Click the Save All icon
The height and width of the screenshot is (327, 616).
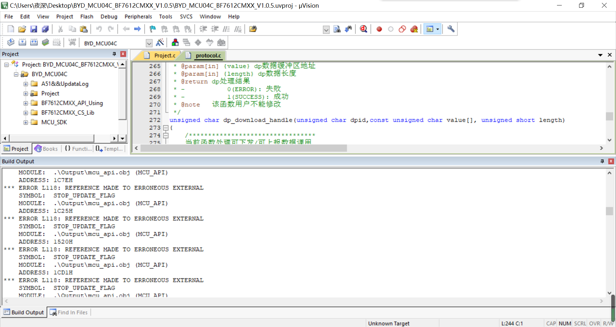pyautogui.click(x=45, y=29)
